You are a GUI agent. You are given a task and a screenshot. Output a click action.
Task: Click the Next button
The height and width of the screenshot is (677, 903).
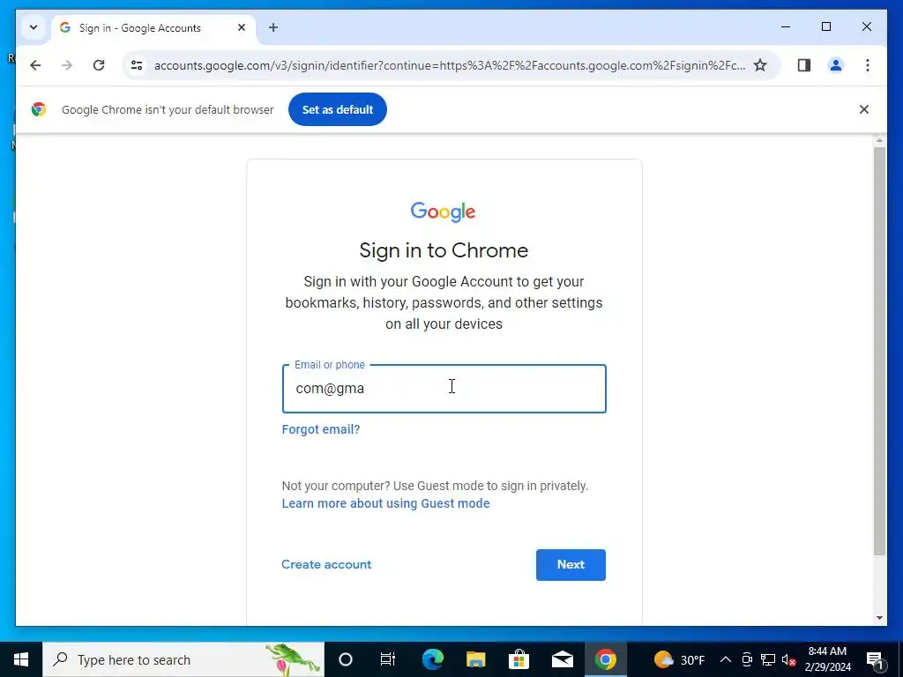coord(571,565)
